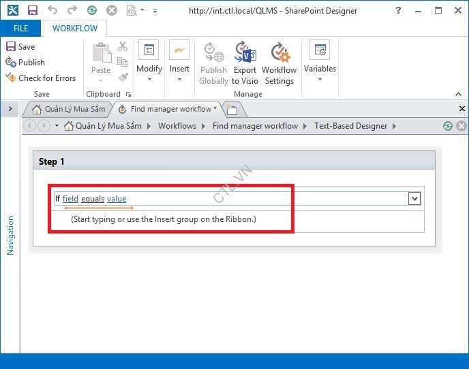Screen dimensions: 469x369
Task: Click the quick access Save icon
Action: (32, 10)
